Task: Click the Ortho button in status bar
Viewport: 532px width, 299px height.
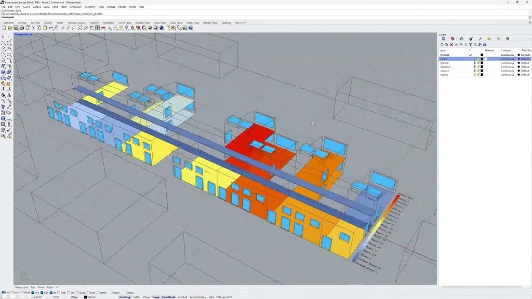Action: (137, 297)
